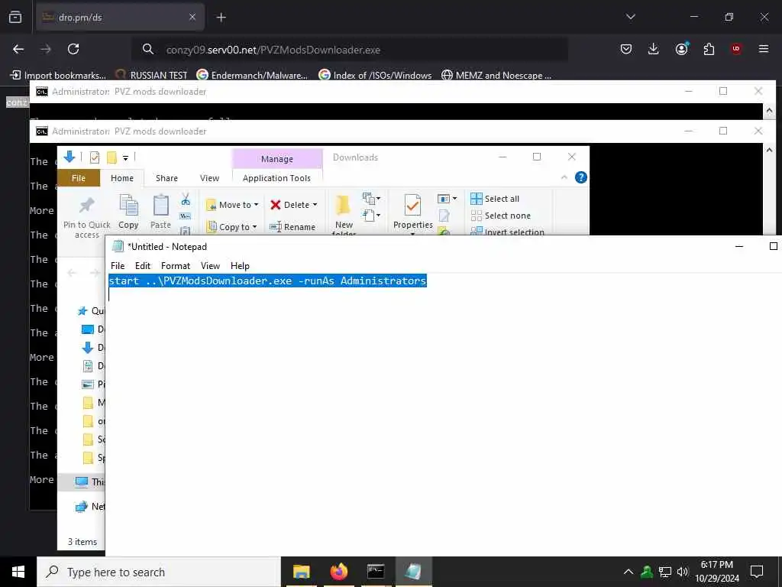Reload the page in Firefox
Image resolution: width=782 pixels, height=587 pixels.
(x=73, y=49)
